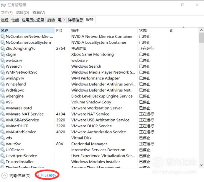The width and height of the screenshot is (204, 182).
Task: Select VMware USB Arbitration Service description
Action: click(x=100, y=120)
